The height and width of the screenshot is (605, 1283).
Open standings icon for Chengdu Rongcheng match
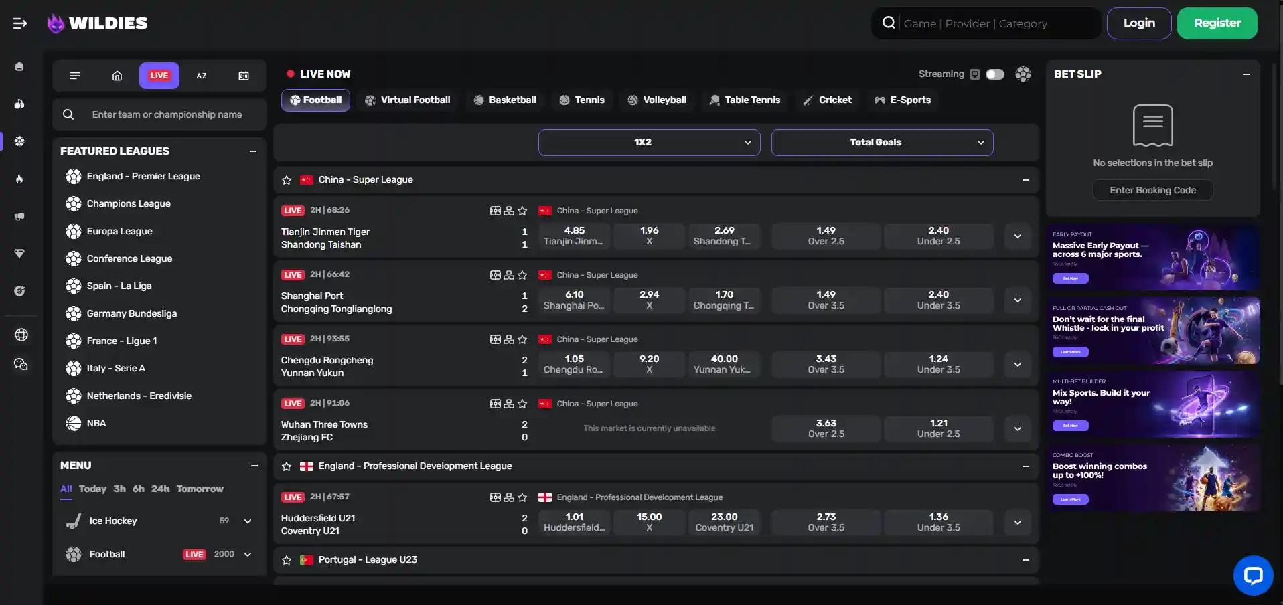pos(509,339)
